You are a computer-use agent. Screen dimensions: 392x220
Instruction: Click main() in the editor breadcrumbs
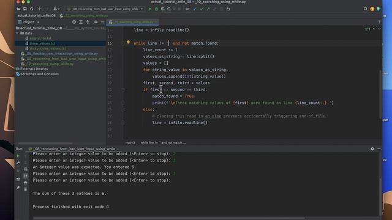130,142
